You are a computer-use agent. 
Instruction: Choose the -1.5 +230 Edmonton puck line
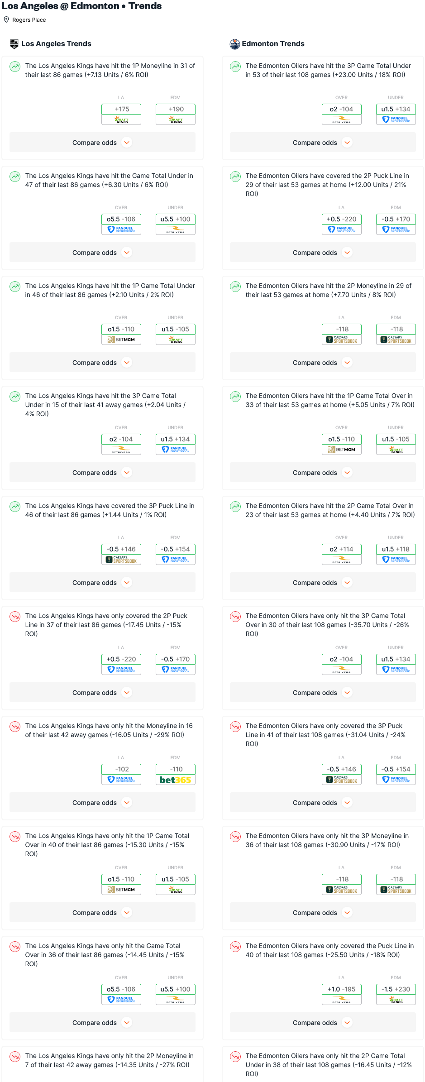coord(396,989)
